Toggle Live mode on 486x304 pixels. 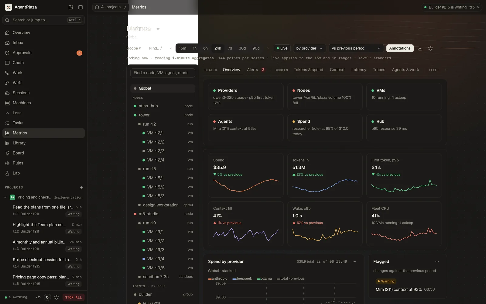(x=282, y=48)
